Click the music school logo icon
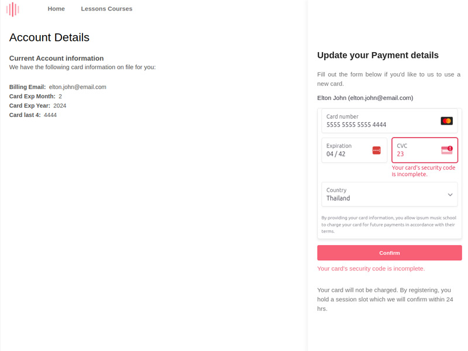The image size is (468, 351). [x=13, y=9]
